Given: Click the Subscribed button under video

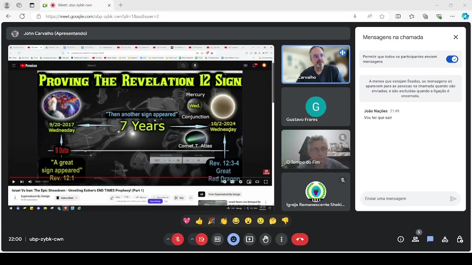Looking at the screenshot, I should pyautogui.click(x=67, y=198).
